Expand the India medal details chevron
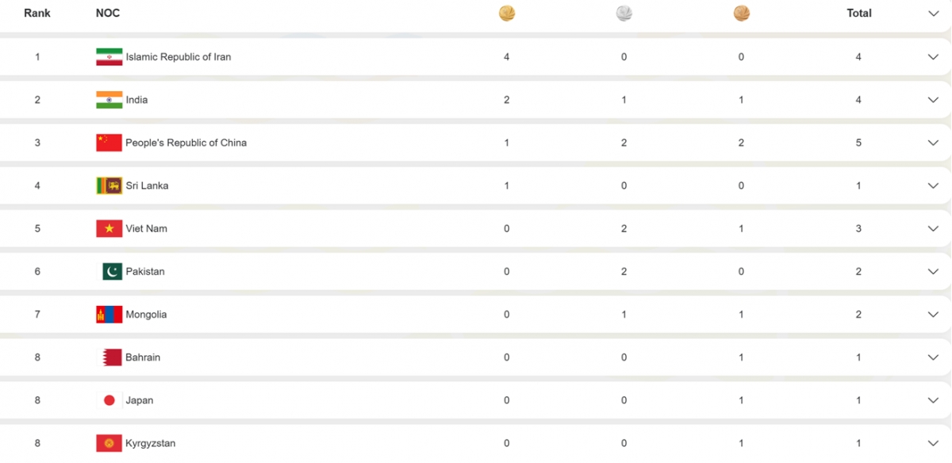Viewport: 952px width, 463px height. pyautogui.click(x=933, y=100)
